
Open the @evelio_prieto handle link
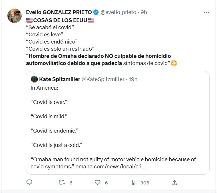[118, 12]
